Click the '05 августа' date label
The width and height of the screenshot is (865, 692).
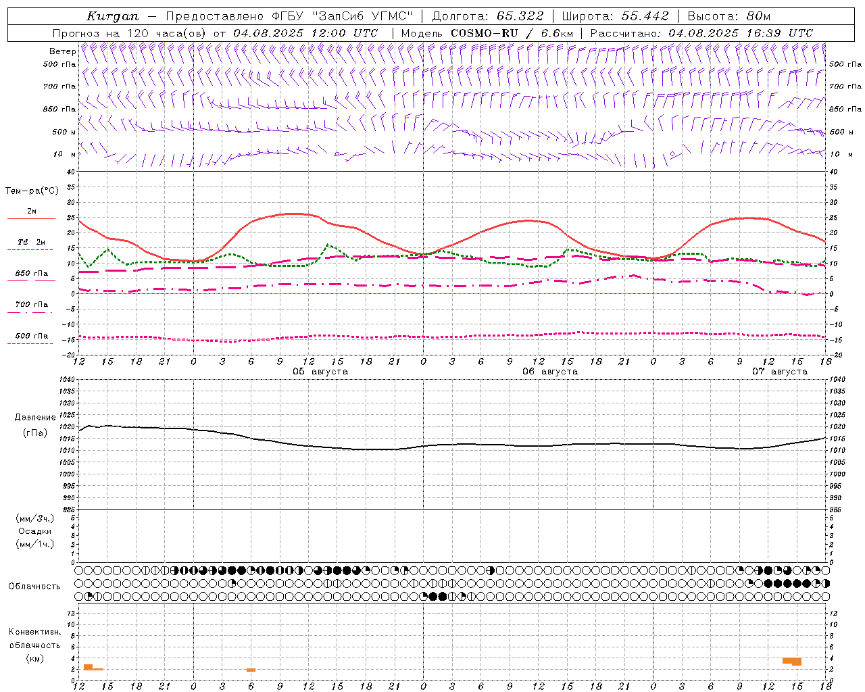pos(320,372)
